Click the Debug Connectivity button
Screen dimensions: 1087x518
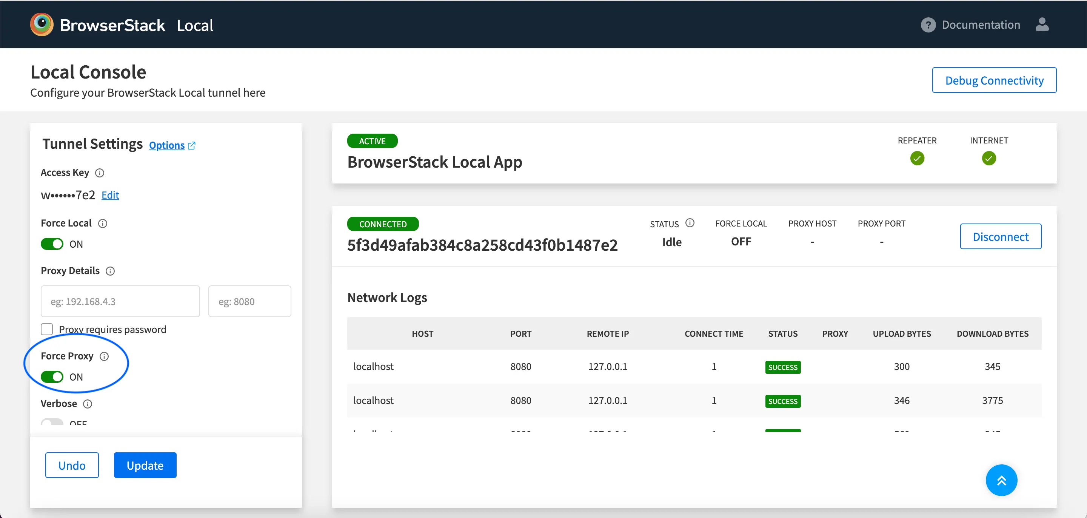[994, 80]
